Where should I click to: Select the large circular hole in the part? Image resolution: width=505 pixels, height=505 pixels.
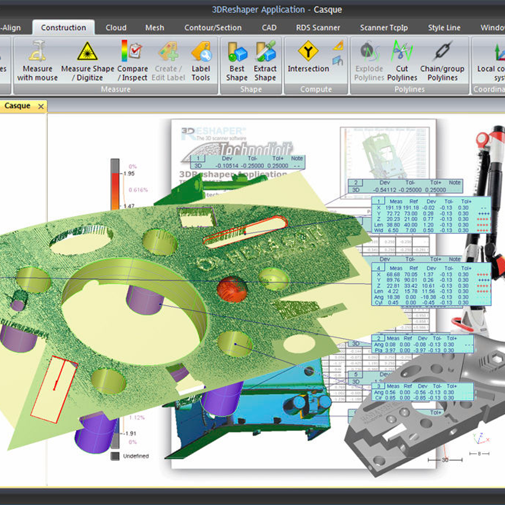point(135,311)
